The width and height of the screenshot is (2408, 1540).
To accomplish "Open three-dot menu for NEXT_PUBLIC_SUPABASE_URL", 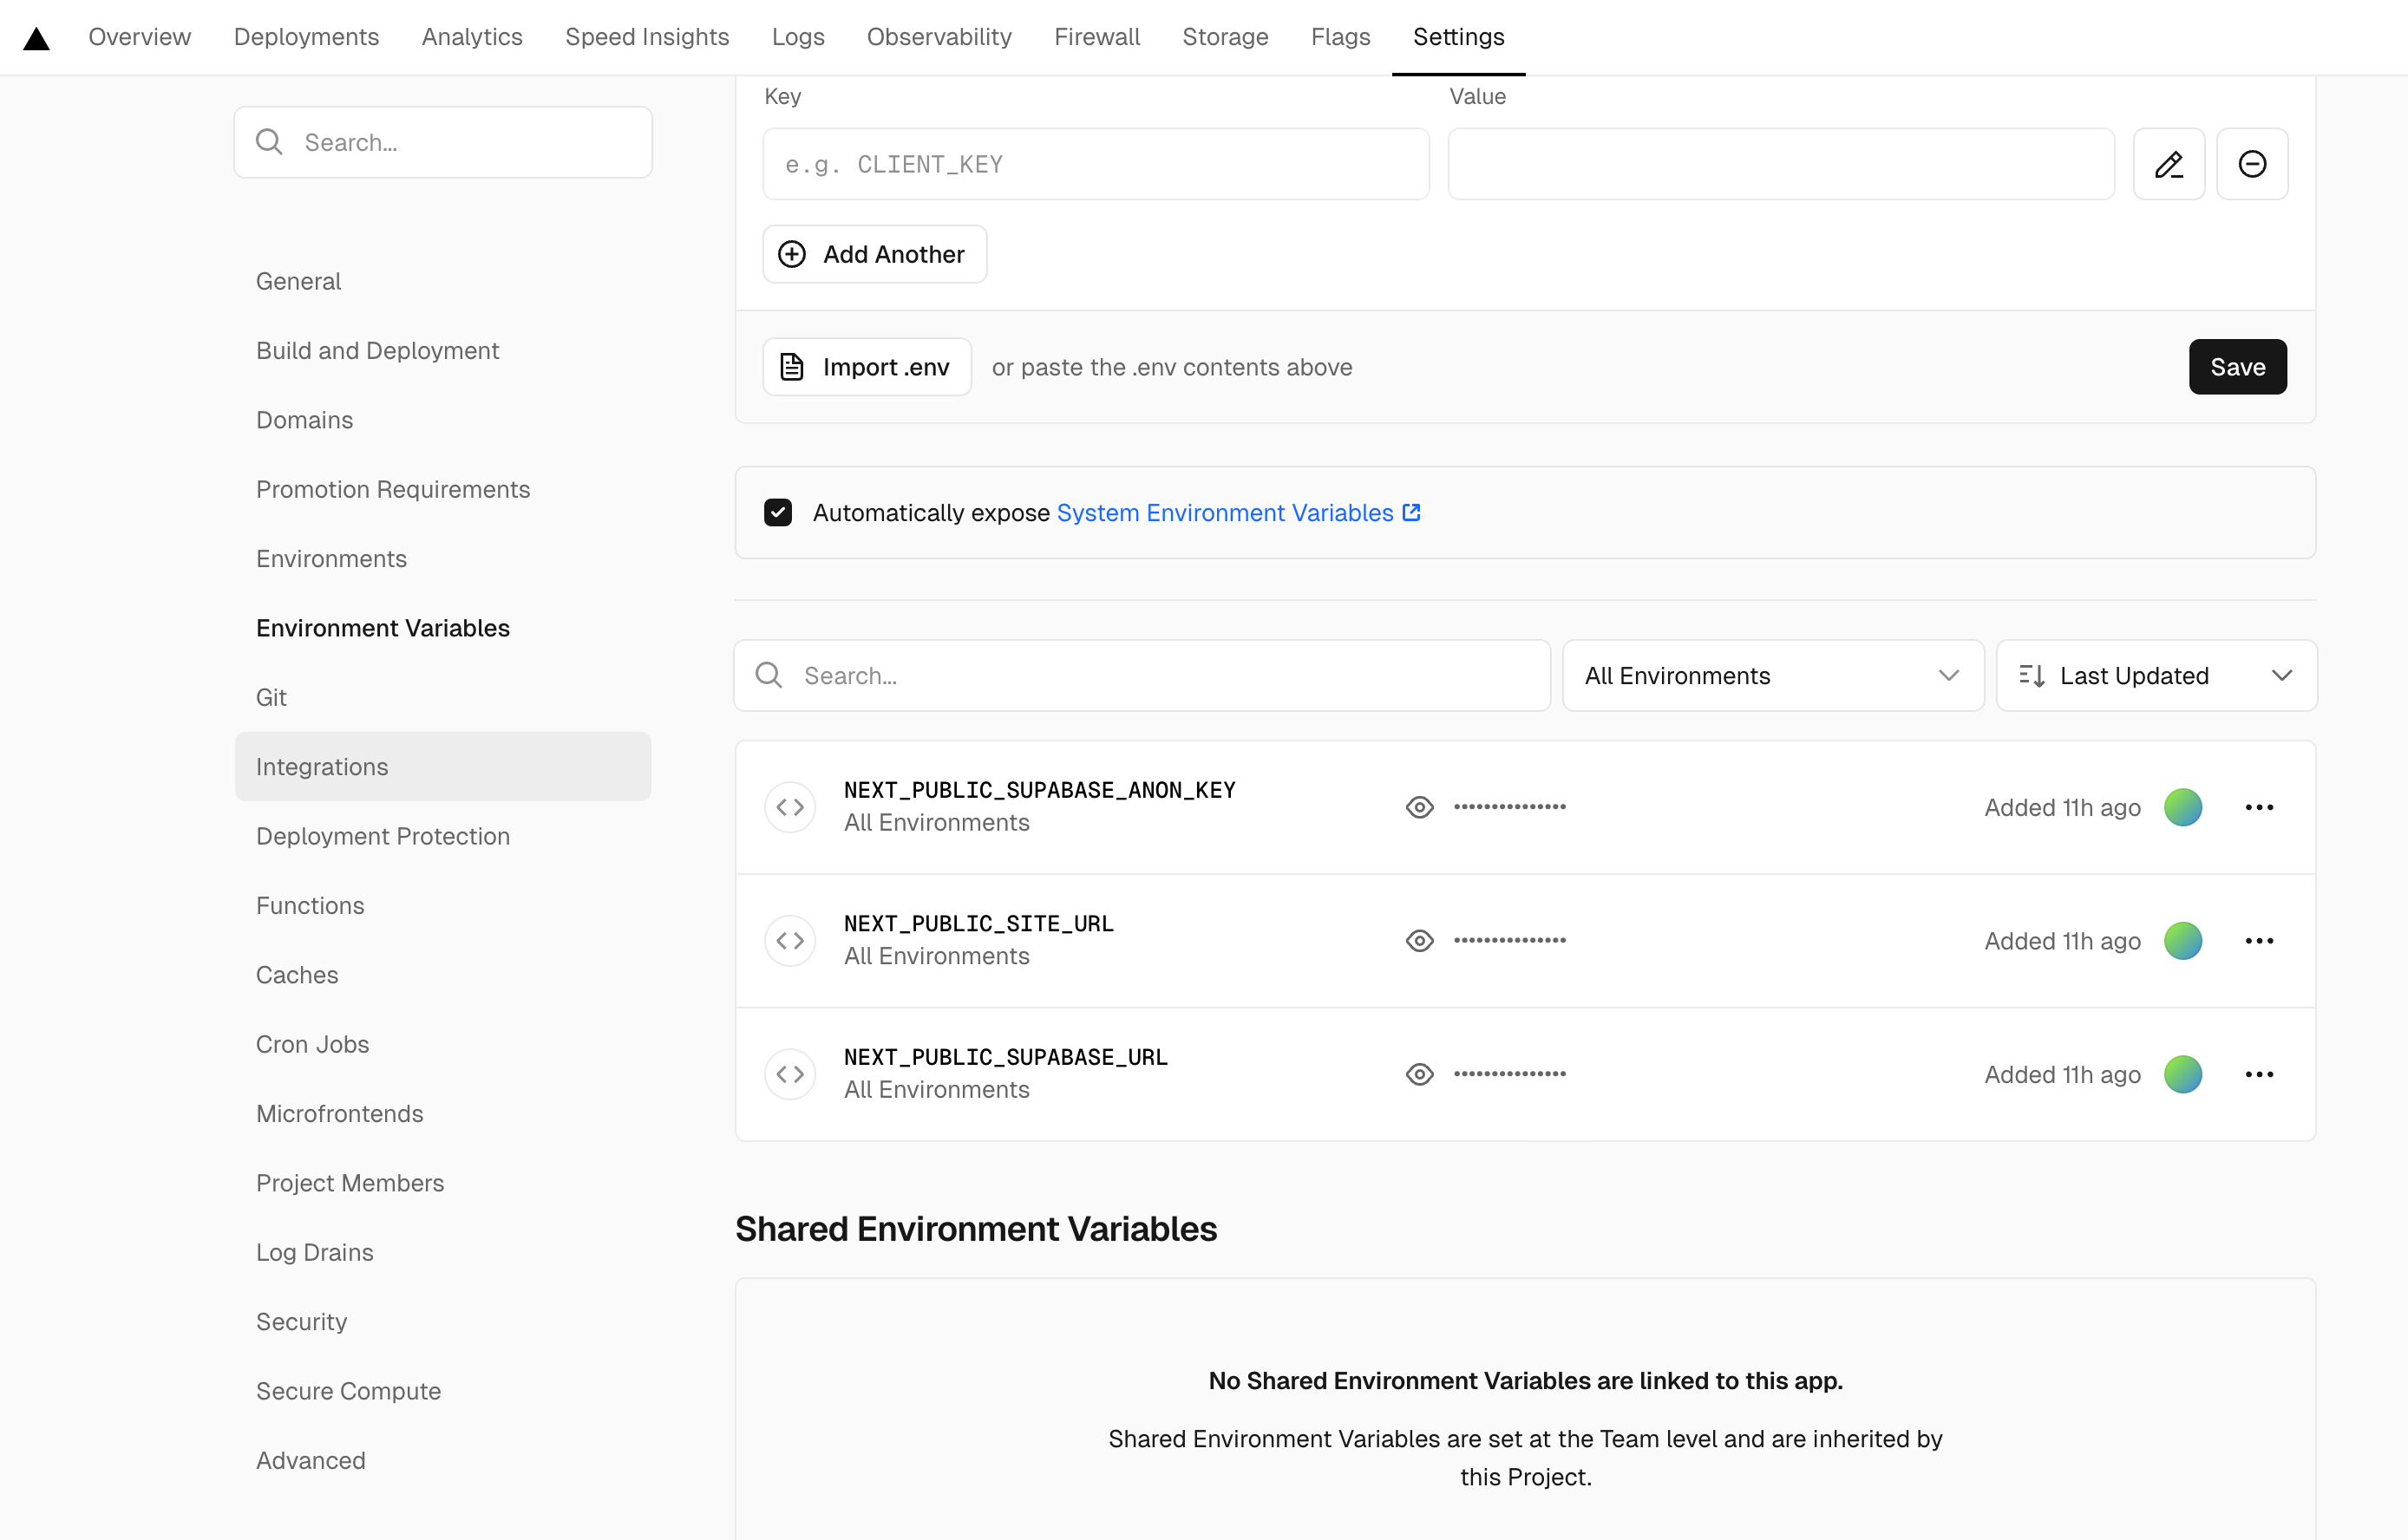I will [x=2258, y=1074].
